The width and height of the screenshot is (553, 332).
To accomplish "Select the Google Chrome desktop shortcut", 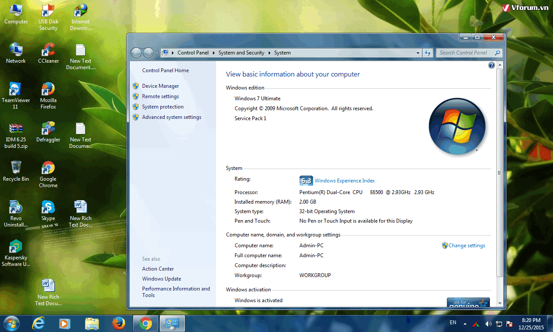I will 48,175.
